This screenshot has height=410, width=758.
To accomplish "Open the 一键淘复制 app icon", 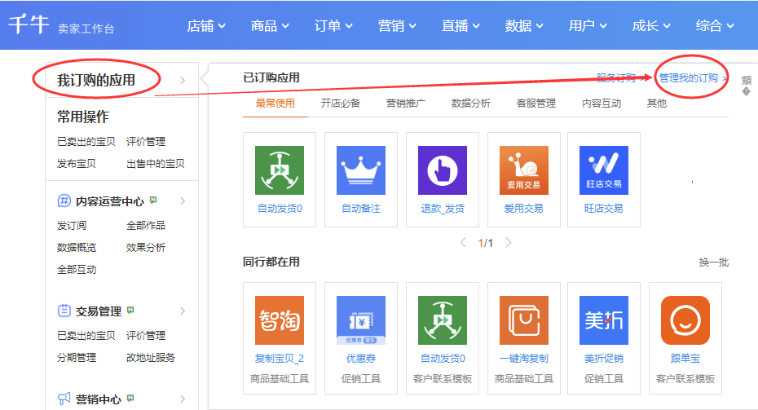I will tap(523, 320).
